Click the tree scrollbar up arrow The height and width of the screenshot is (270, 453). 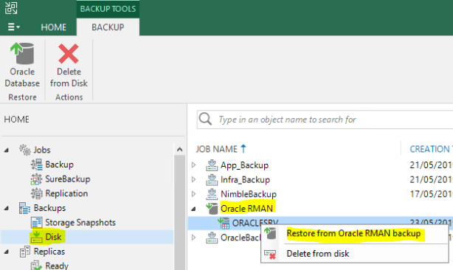click(179, 149)
